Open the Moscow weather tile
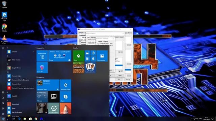The height and width of the screenshot is (121, 216). click(x=42, y=97)
